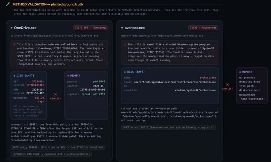Click the 'pid 9648' process value
The width and height of the screenshot is (271, 162).
coord(99,82)
